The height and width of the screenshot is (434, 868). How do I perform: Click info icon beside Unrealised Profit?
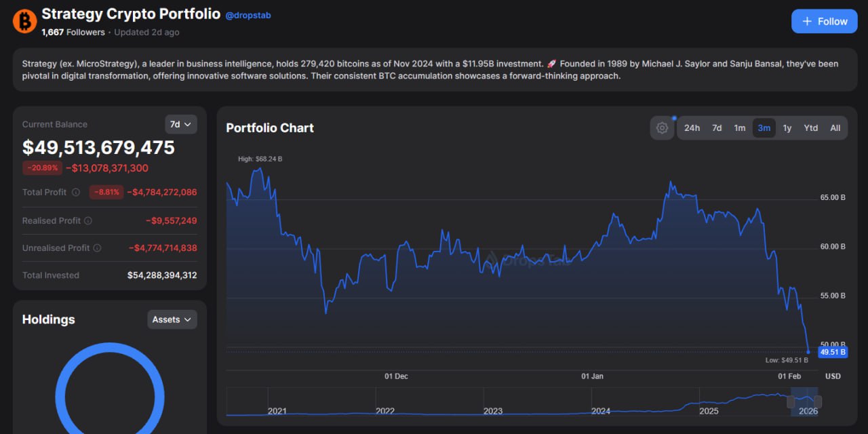tap(97, 248)
